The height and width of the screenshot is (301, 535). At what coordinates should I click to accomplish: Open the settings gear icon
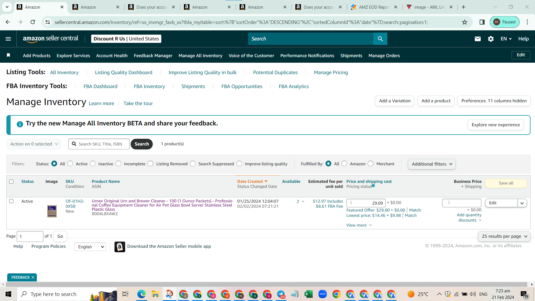[x=491, y=39]
